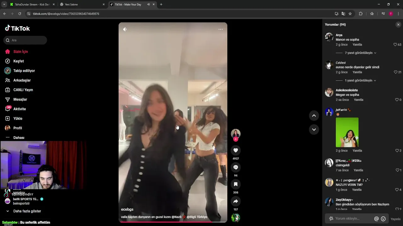This screenshot has width=403, height=226.
Task: Expand 1 yanıt görüntüleyin replies
Action: point(358,81)
